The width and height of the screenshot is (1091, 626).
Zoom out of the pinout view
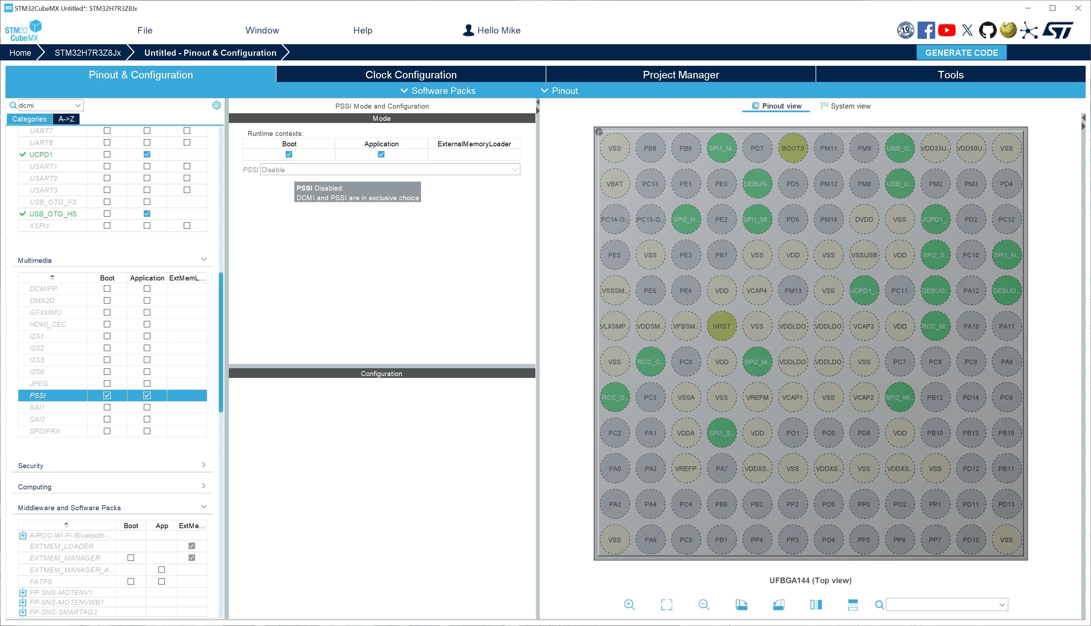(704, 604)
